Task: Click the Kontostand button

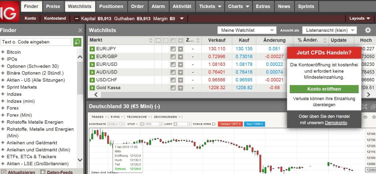Action: (55, 18)
